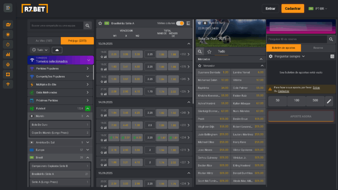Open Campeonato Capixaba Serie B row
338x190 pixels.
60,166
